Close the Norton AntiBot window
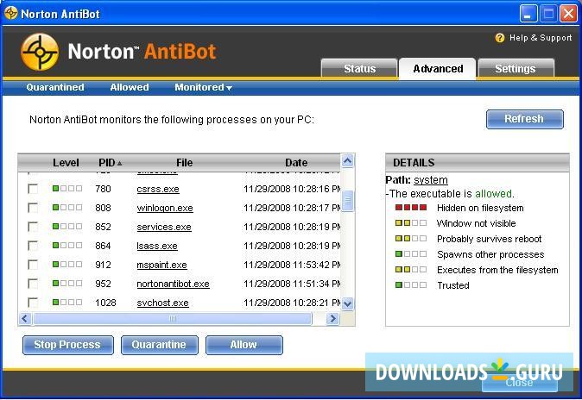Viewport: 582px width, 400px height. tap(568, 14)
